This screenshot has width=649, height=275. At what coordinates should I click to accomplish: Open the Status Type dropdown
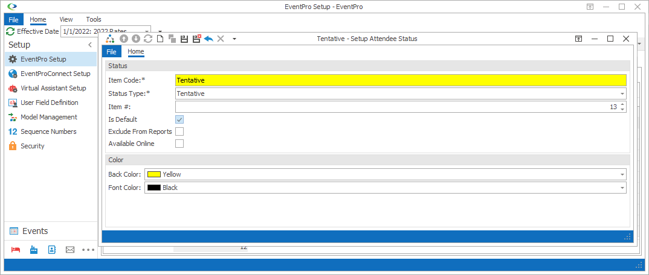pyautogui.click(x=622, y=93)
